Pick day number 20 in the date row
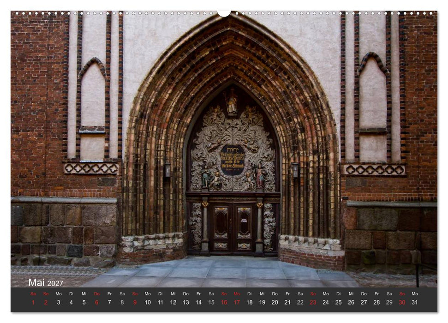This screenshot has height=323, width=448. click(275, 302)
